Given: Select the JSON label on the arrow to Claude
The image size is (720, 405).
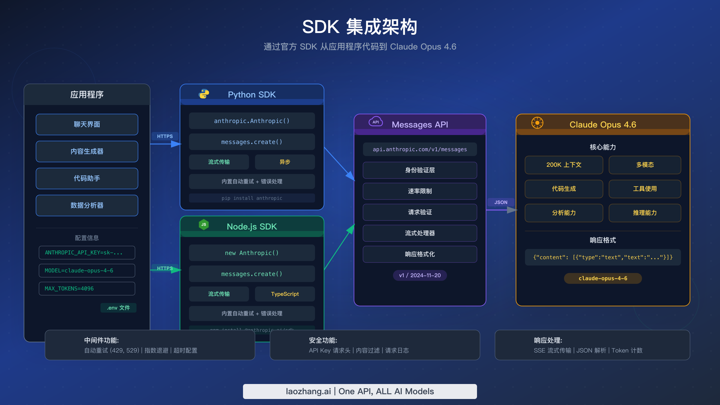Looking at the screenshot, I should (500, 202).
